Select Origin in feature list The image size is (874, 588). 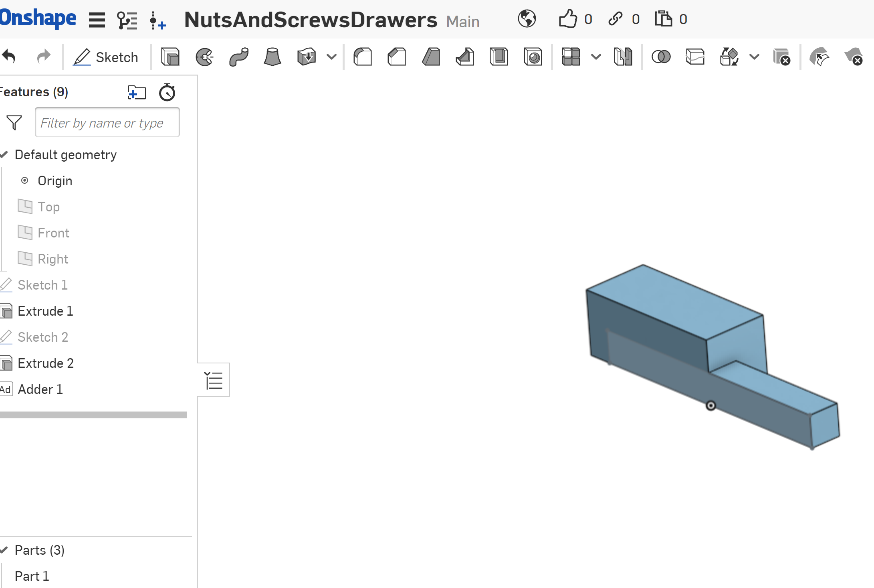[x=55, y=181]
